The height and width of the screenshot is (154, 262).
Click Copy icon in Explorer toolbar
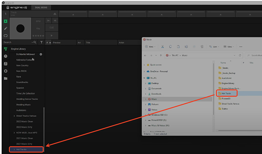click(170, 47)
